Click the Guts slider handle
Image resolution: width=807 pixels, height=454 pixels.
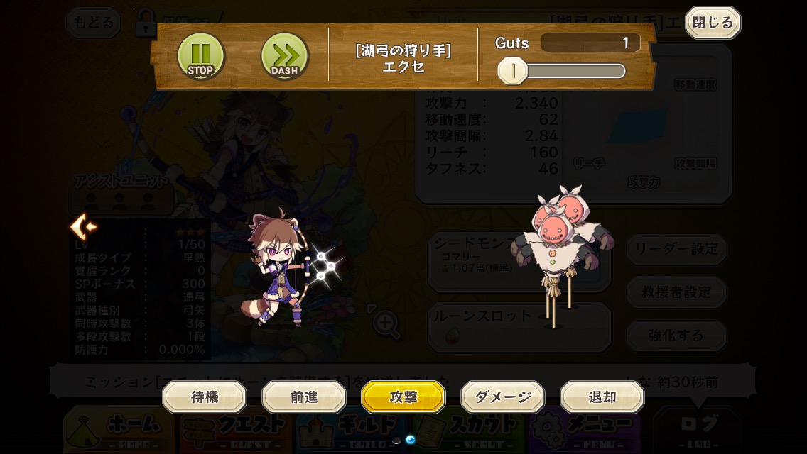pyautogui.click(x=513, y=70)
